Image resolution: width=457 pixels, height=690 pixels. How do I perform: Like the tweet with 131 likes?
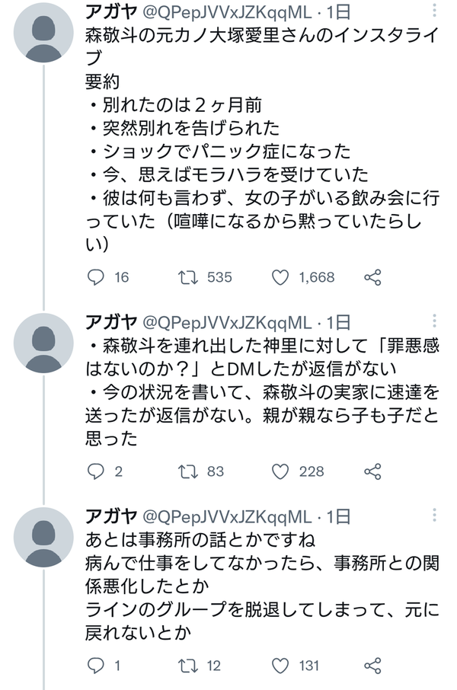click(x=280, y=666)
